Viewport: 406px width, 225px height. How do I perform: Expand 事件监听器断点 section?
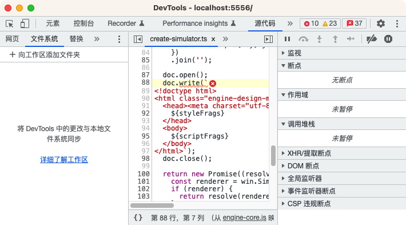342,191
